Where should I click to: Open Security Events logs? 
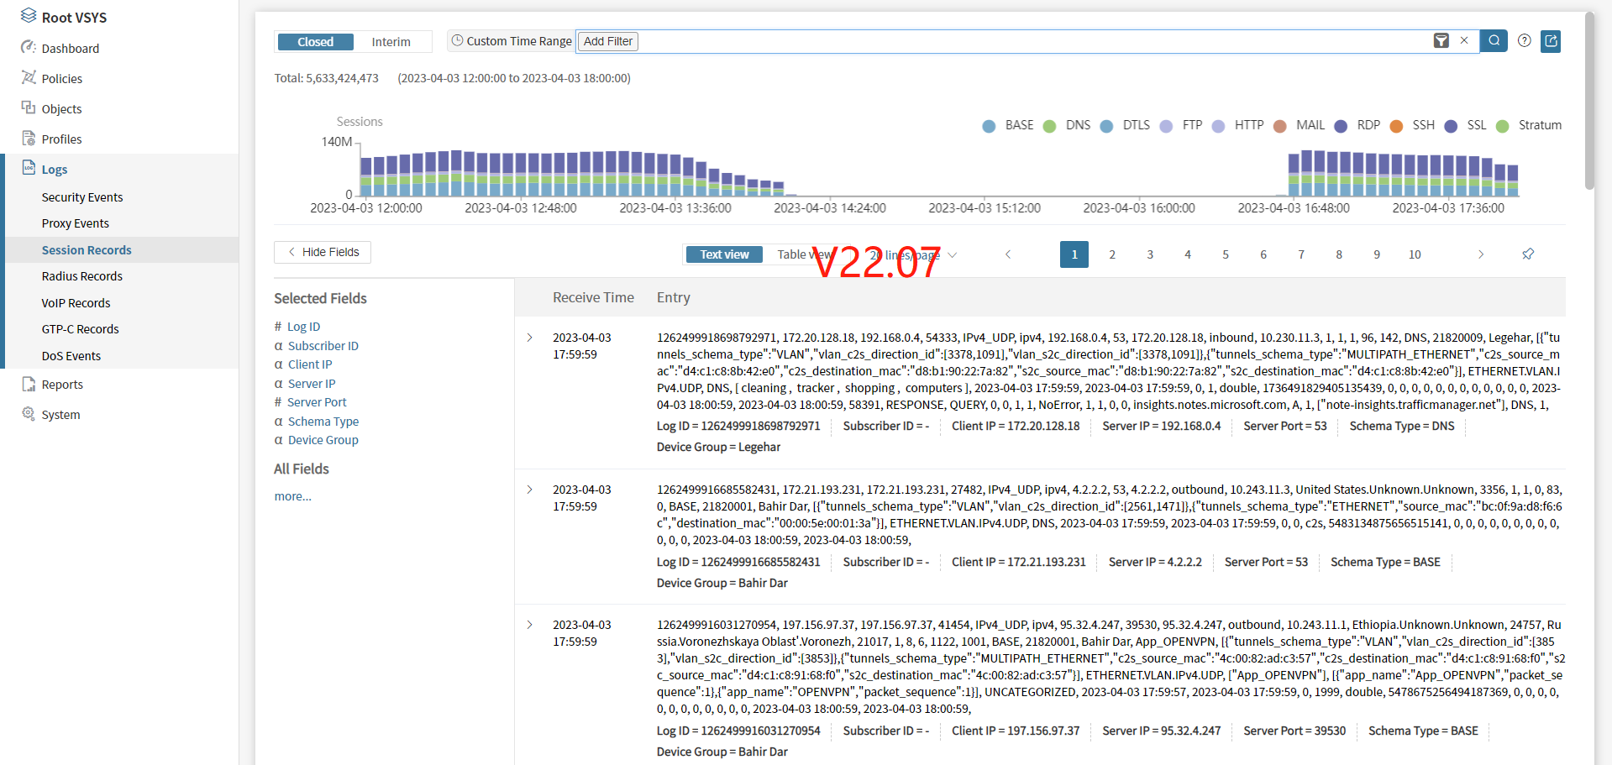coord(82,197)
